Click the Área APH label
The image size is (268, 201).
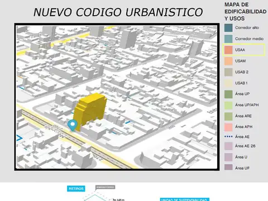[243, 127]
